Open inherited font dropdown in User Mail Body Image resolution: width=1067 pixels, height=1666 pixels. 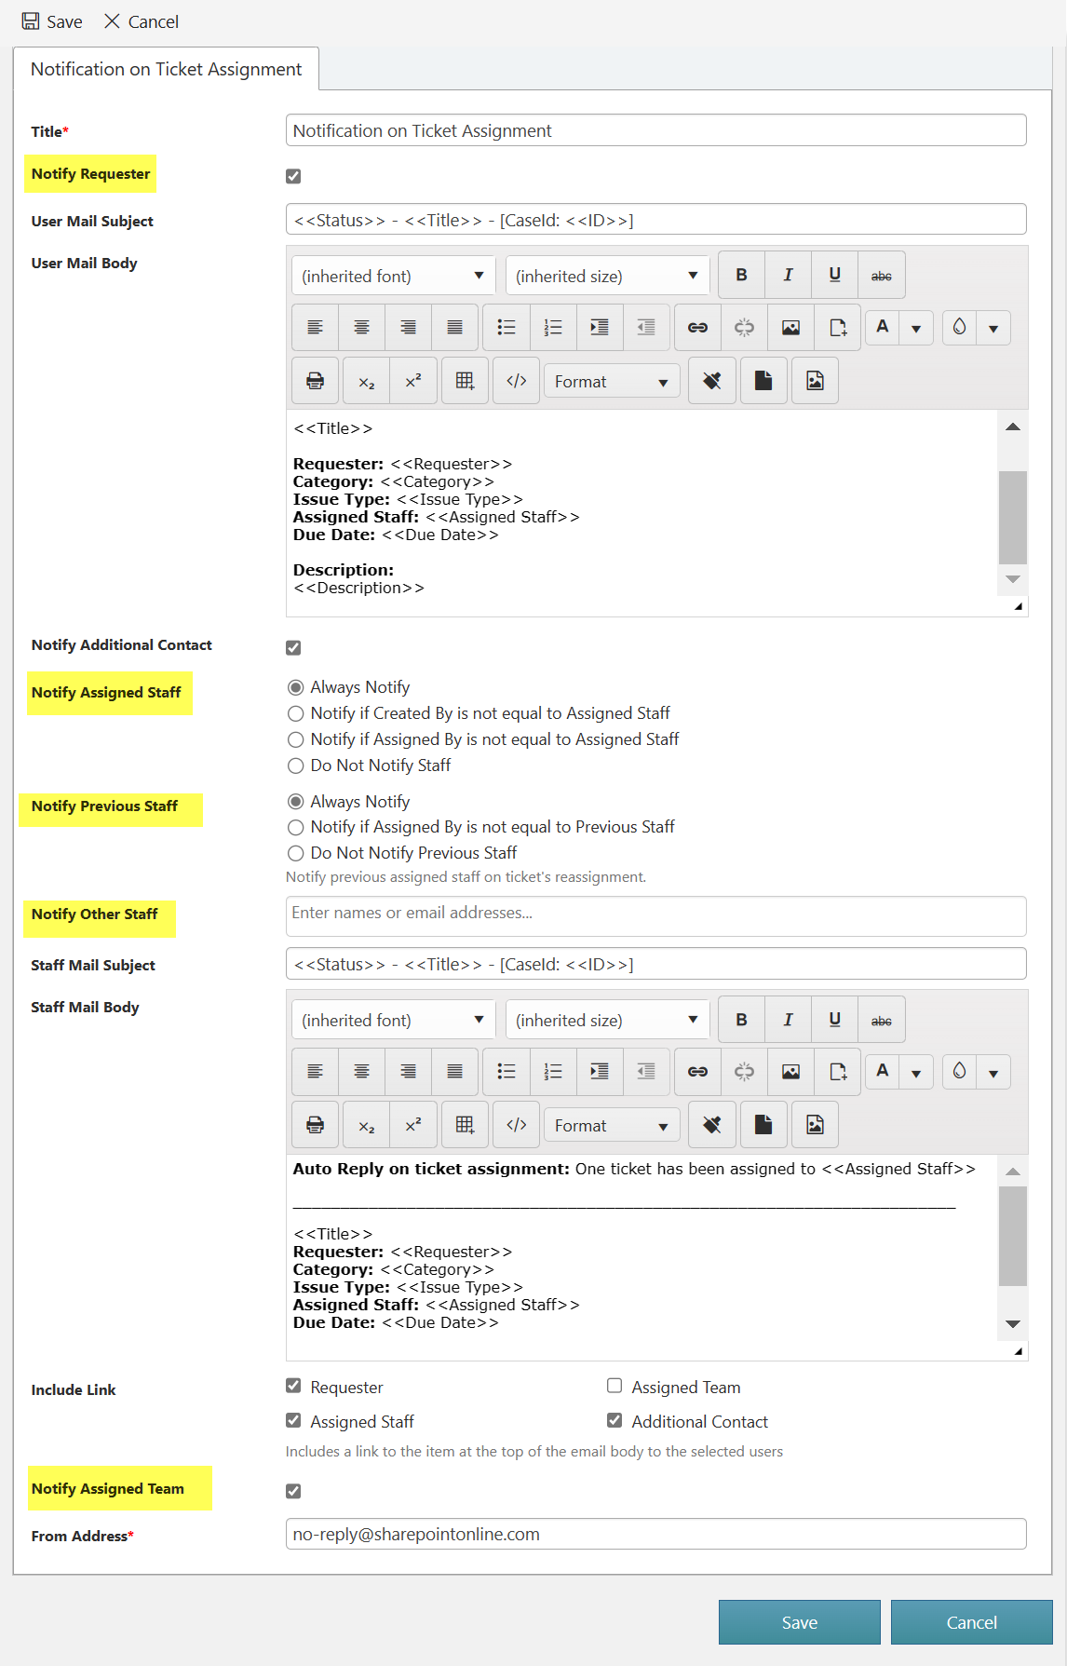tap(393, 276)
